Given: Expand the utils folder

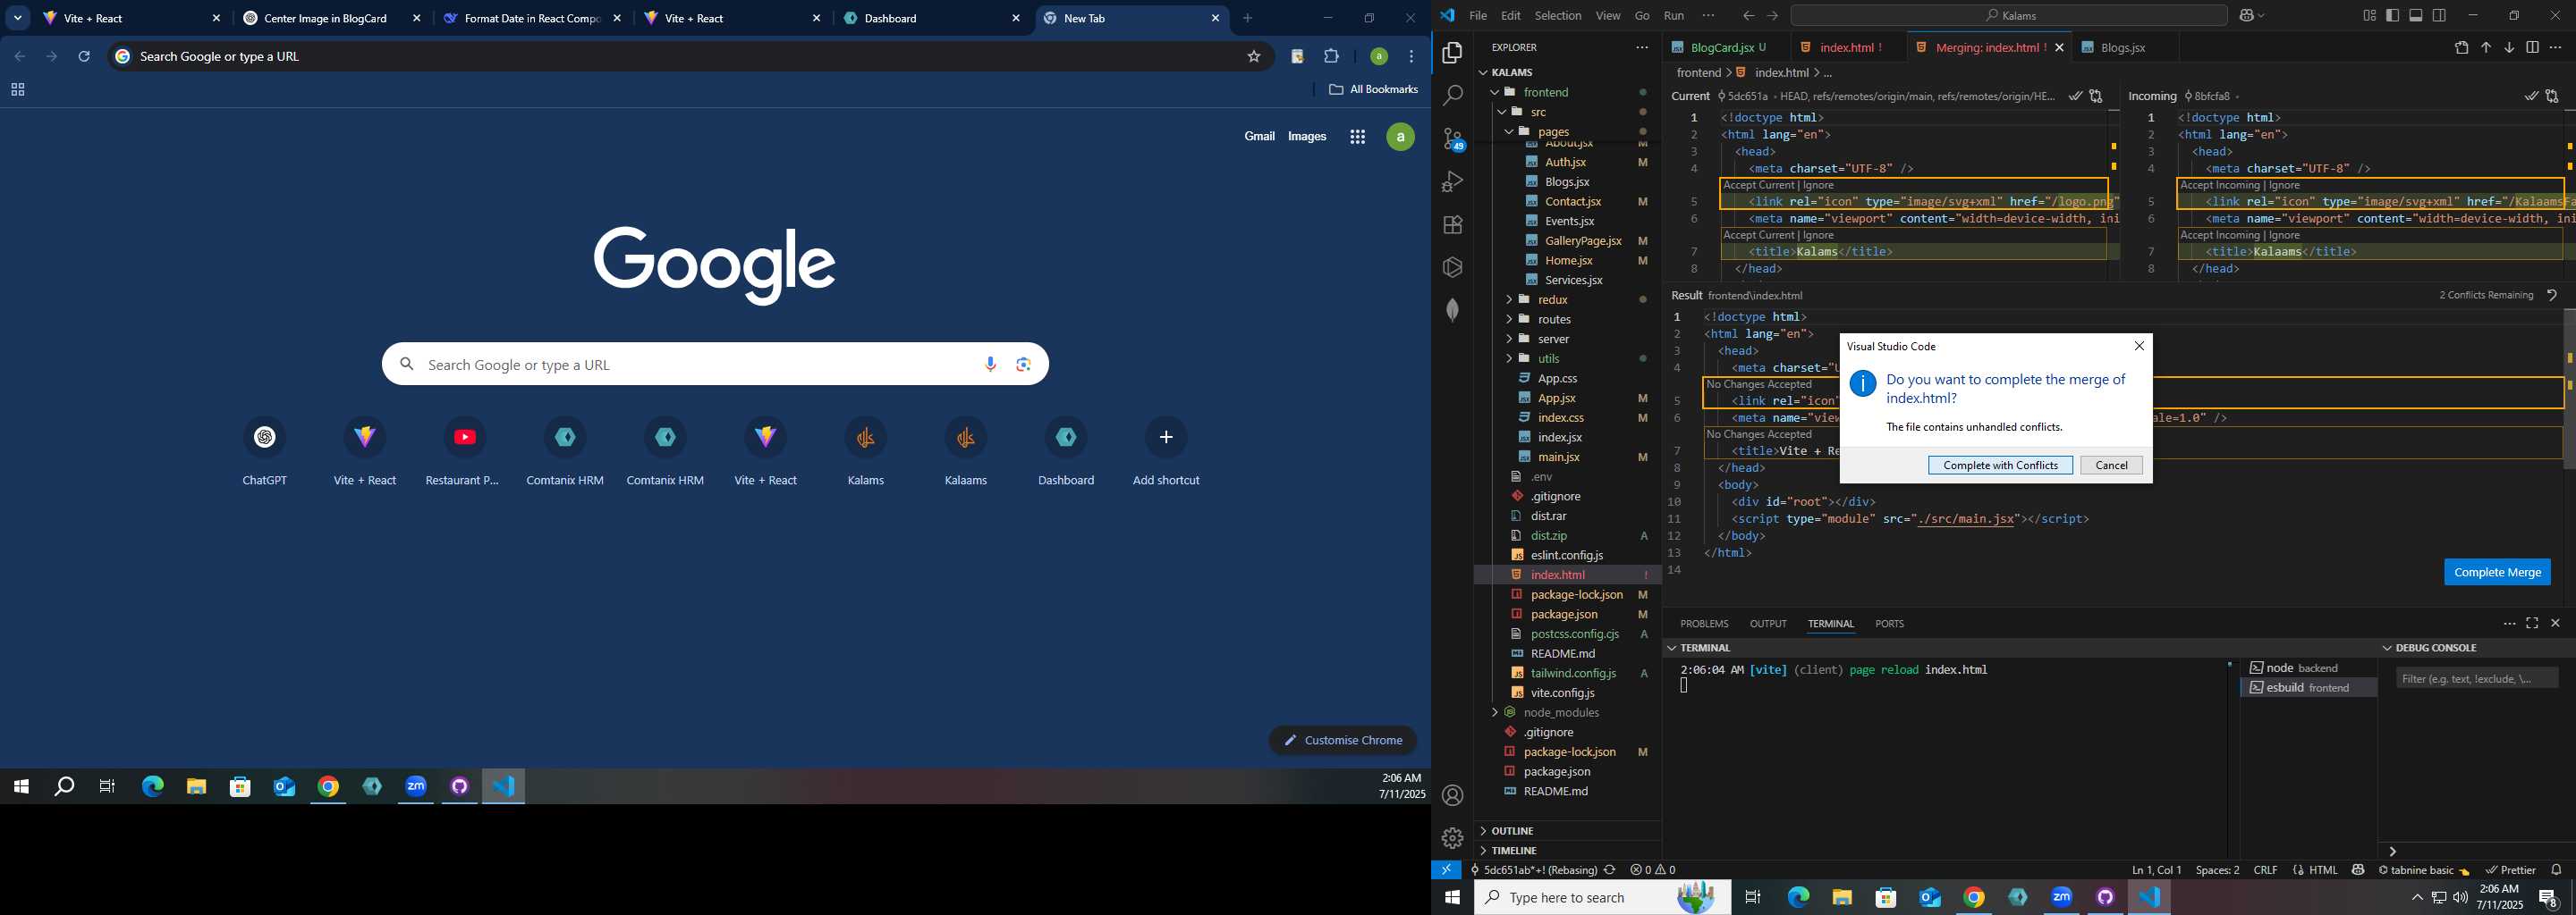Looking at the screenshot, I should click(1509, 358).
